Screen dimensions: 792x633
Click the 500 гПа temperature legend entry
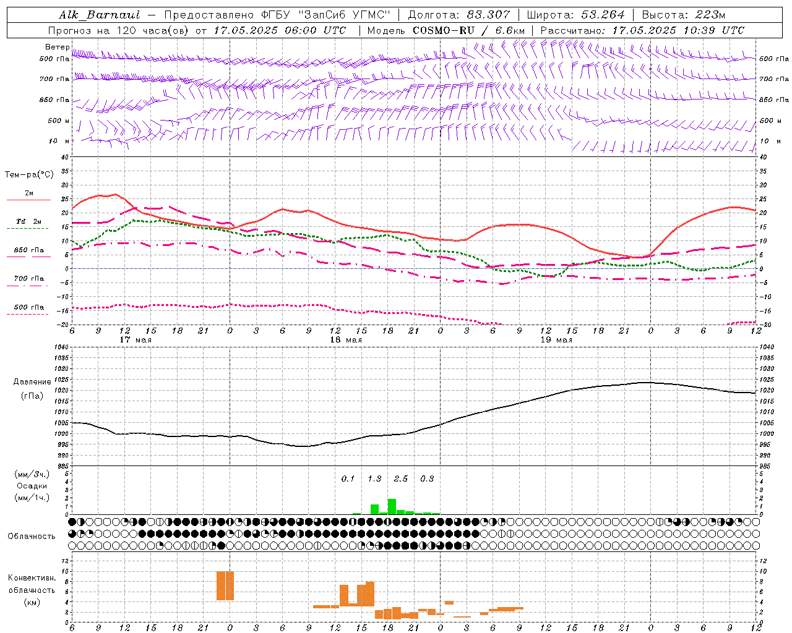click(29, 307)
